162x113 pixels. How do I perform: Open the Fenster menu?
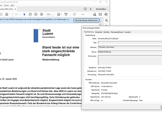[6, 5]
